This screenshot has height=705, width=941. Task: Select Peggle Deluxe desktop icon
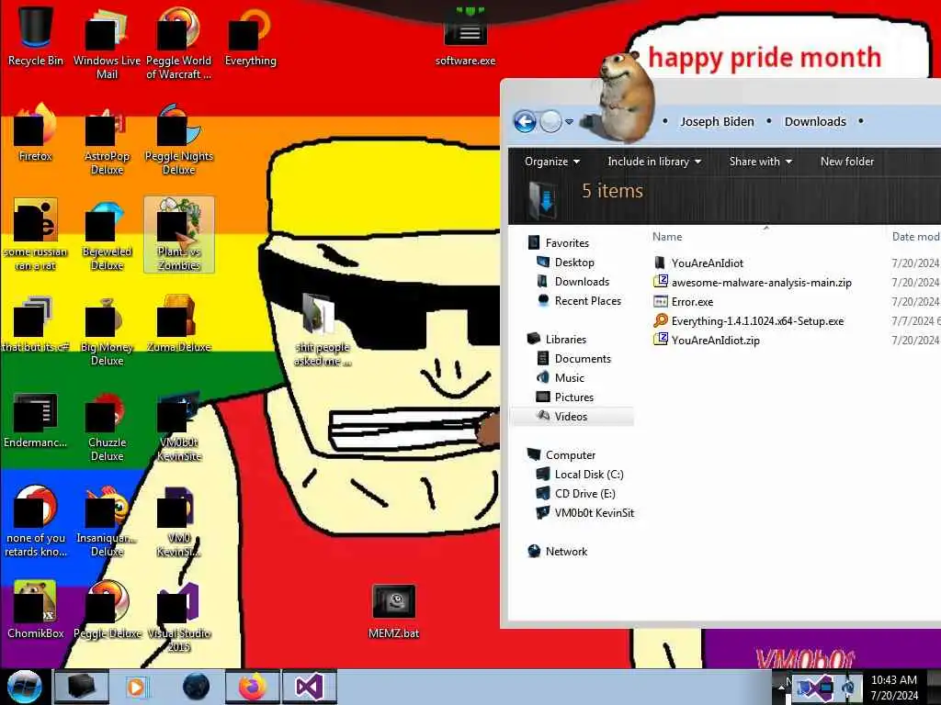(x=107, y=610)
